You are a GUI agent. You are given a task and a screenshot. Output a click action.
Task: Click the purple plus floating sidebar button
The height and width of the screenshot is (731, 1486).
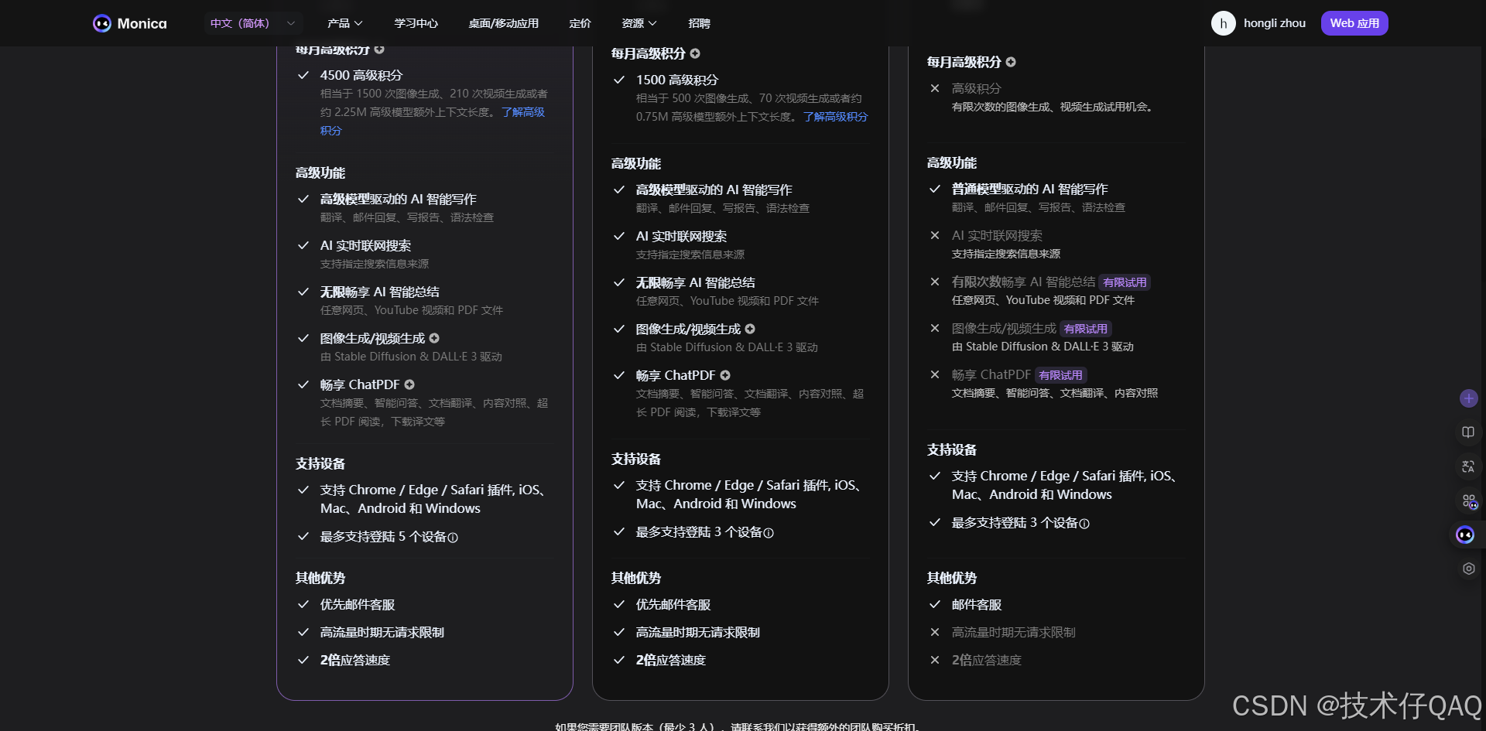point(1468,398)
